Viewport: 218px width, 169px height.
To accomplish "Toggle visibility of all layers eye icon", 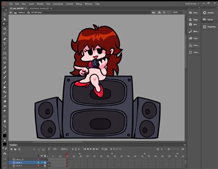I will click(x=42, y=156).
